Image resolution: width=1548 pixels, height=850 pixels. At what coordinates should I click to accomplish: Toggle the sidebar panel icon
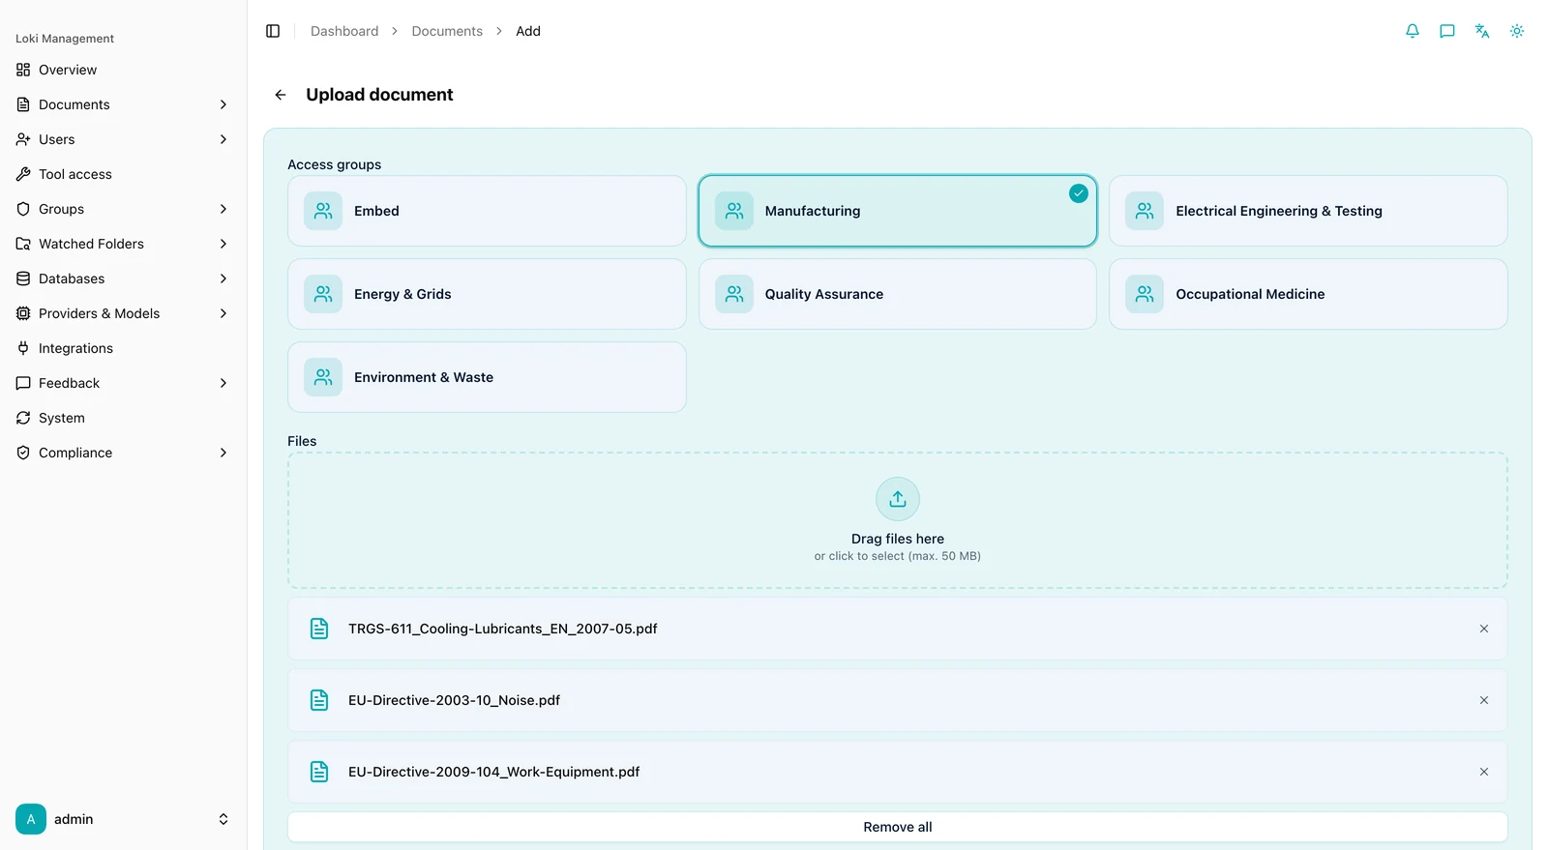[273, 31]
